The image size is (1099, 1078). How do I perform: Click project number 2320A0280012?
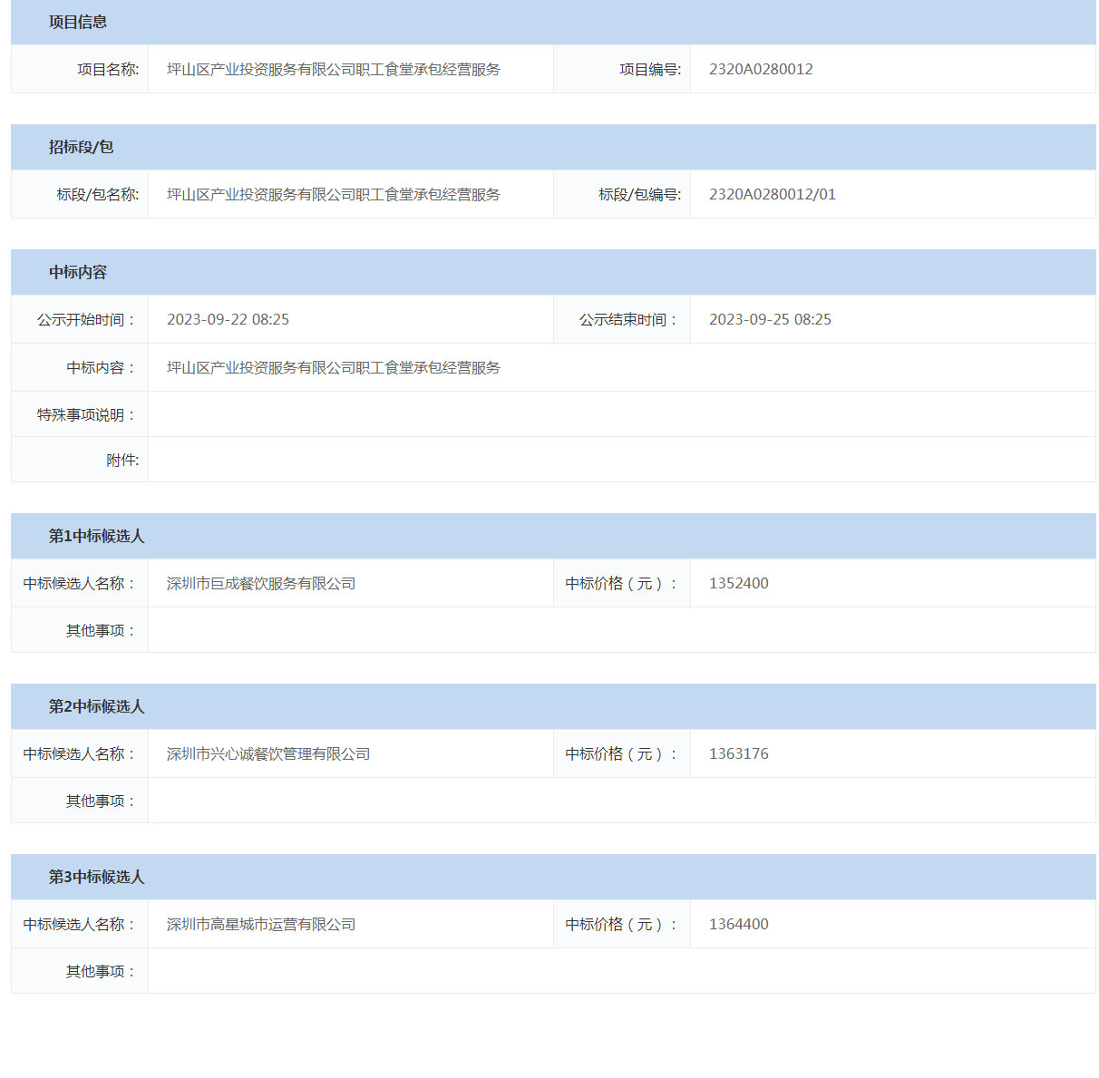click(x=761, y=69)
